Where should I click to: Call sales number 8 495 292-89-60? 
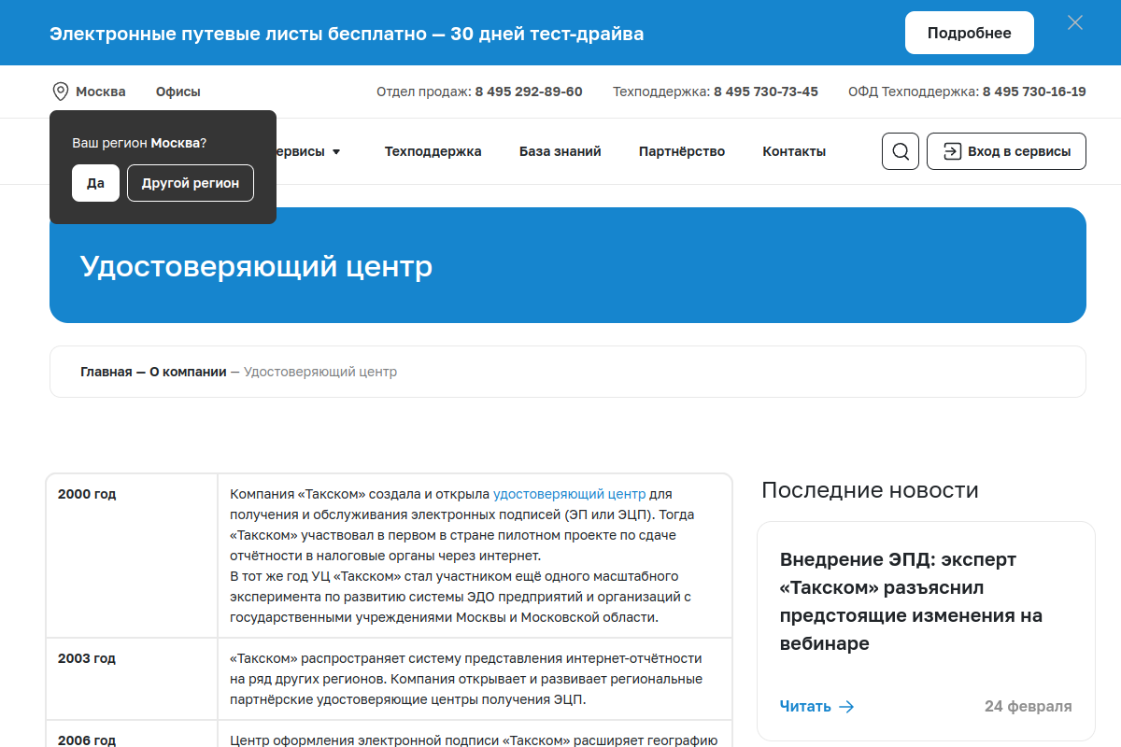point(529,92)
